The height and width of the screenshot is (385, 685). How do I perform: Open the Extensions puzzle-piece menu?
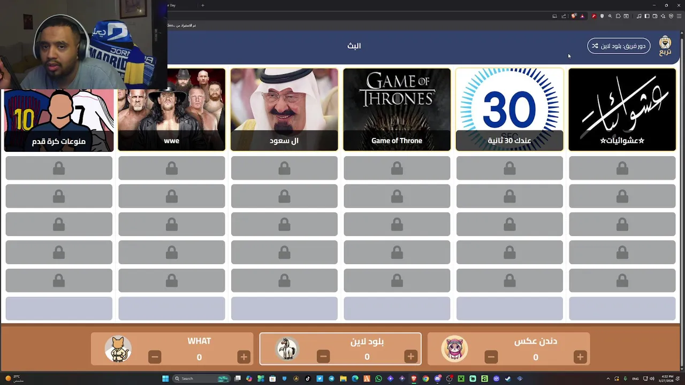click(x=618, y=16)
